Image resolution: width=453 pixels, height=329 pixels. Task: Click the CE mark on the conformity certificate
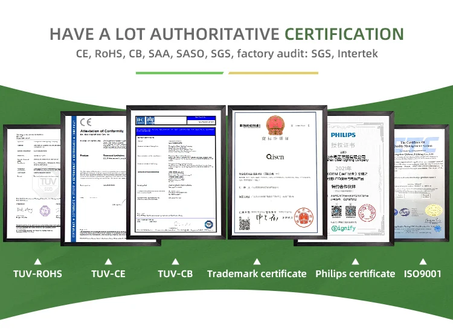tap(86, 122)
